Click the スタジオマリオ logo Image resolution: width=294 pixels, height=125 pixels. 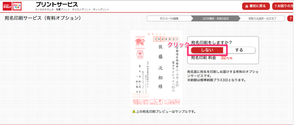tap(17, 6)
